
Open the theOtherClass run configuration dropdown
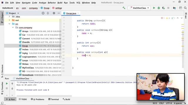click(x=139, y=8)
